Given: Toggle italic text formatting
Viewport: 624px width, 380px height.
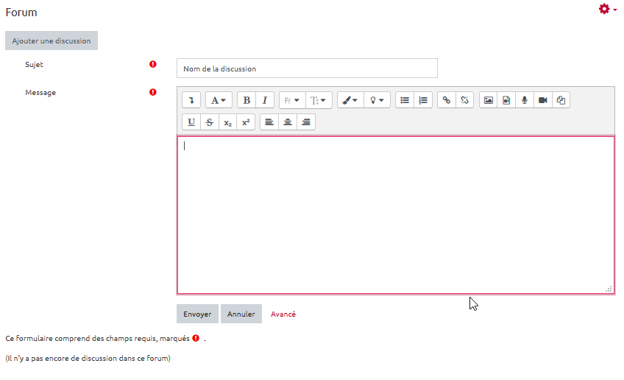Looking at the screenshot, I should tap(264, 100).
